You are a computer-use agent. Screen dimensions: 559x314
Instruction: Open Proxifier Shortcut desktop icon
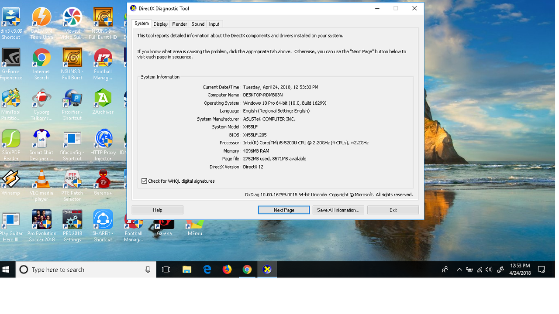pos(72,105)
